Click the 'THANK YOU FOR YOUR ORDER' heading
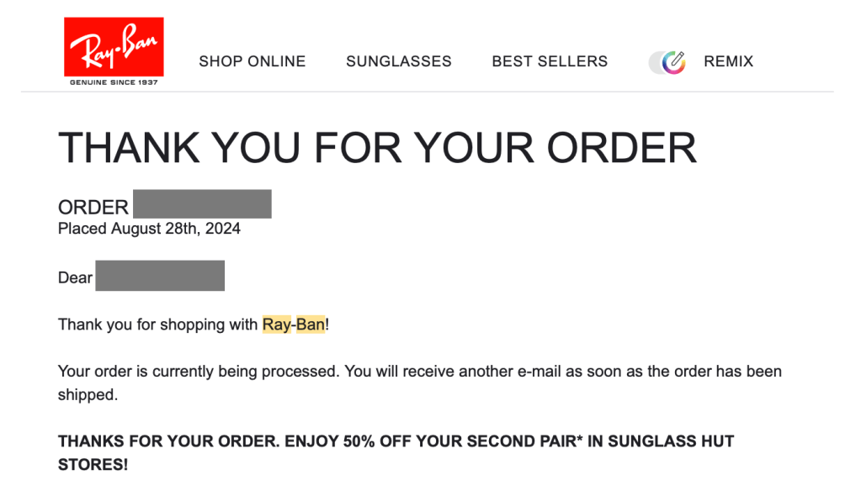The height and width of the screenshot is (496, 861). 377,148
